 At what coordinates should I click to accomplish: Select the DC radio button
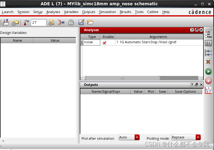(206, 34)
